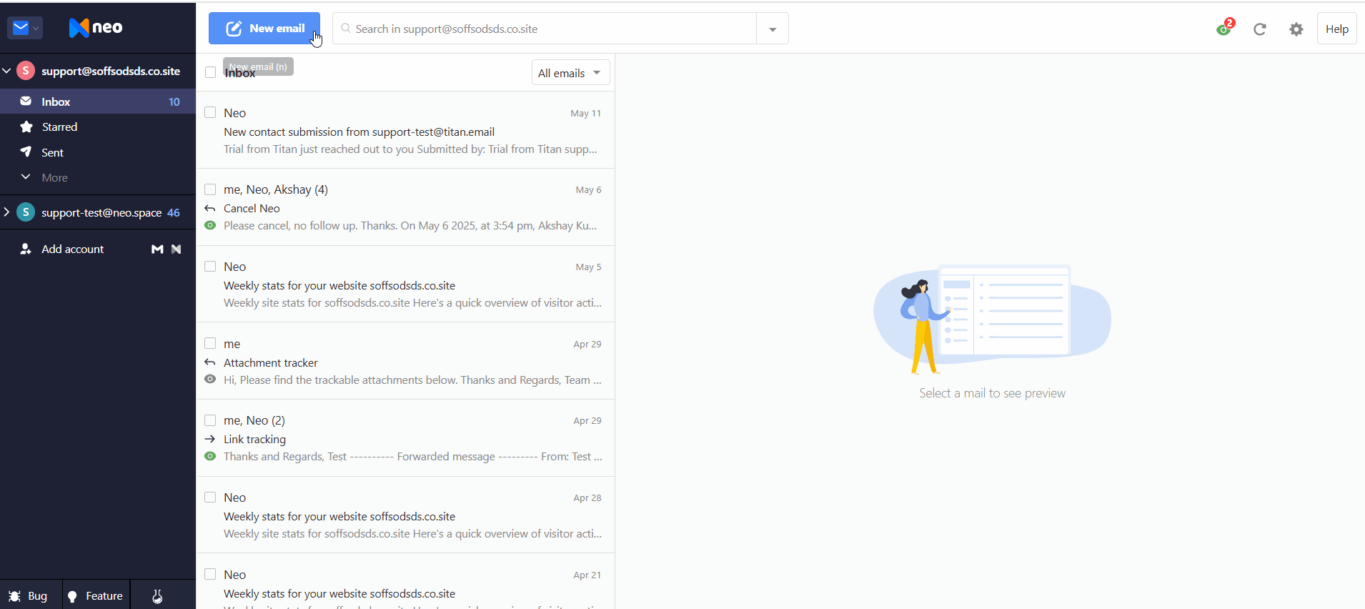Click the grey eye on Attachment tracker

tap(210, 379)
